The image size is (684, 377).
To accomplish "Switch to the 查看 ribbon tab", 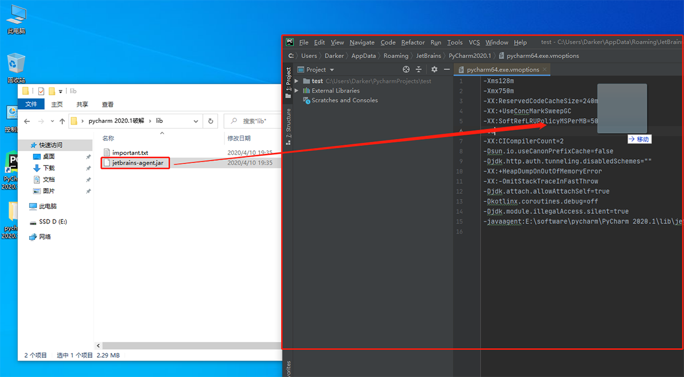I will pos(108,104).
